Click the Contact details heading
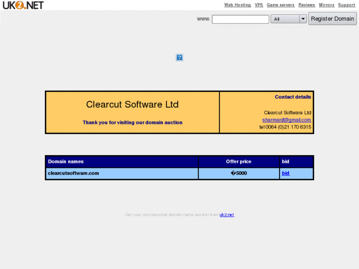The width and height of the screenshot is (359, 269). coord(293,97)
